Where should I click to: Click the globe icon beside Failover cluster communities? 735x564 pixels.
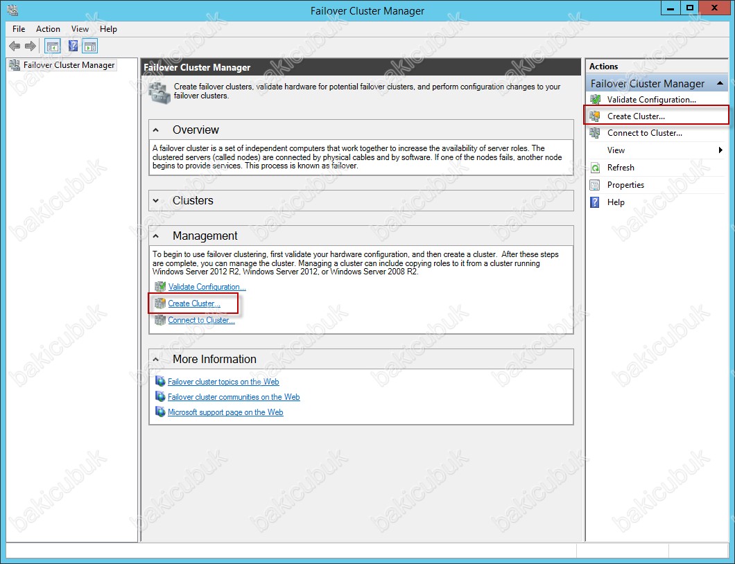coord(160,397)
